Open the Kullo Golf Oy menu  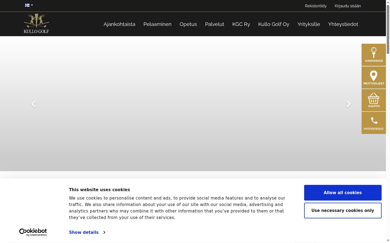pyautogui.click(x=274, y=24)
